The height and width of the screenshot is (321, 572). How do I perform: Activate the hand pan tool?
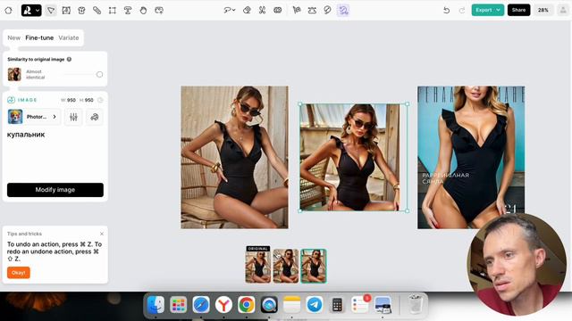[x=143, y=10]
